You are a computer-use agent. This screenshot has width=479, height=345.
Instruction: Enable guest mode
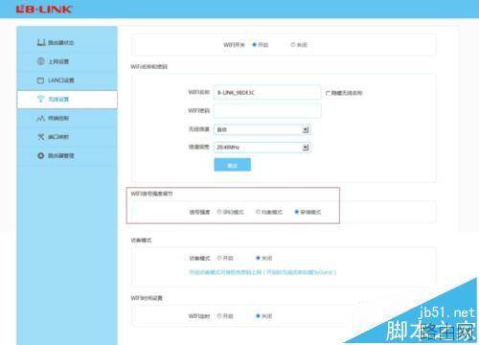click(219, 258)
